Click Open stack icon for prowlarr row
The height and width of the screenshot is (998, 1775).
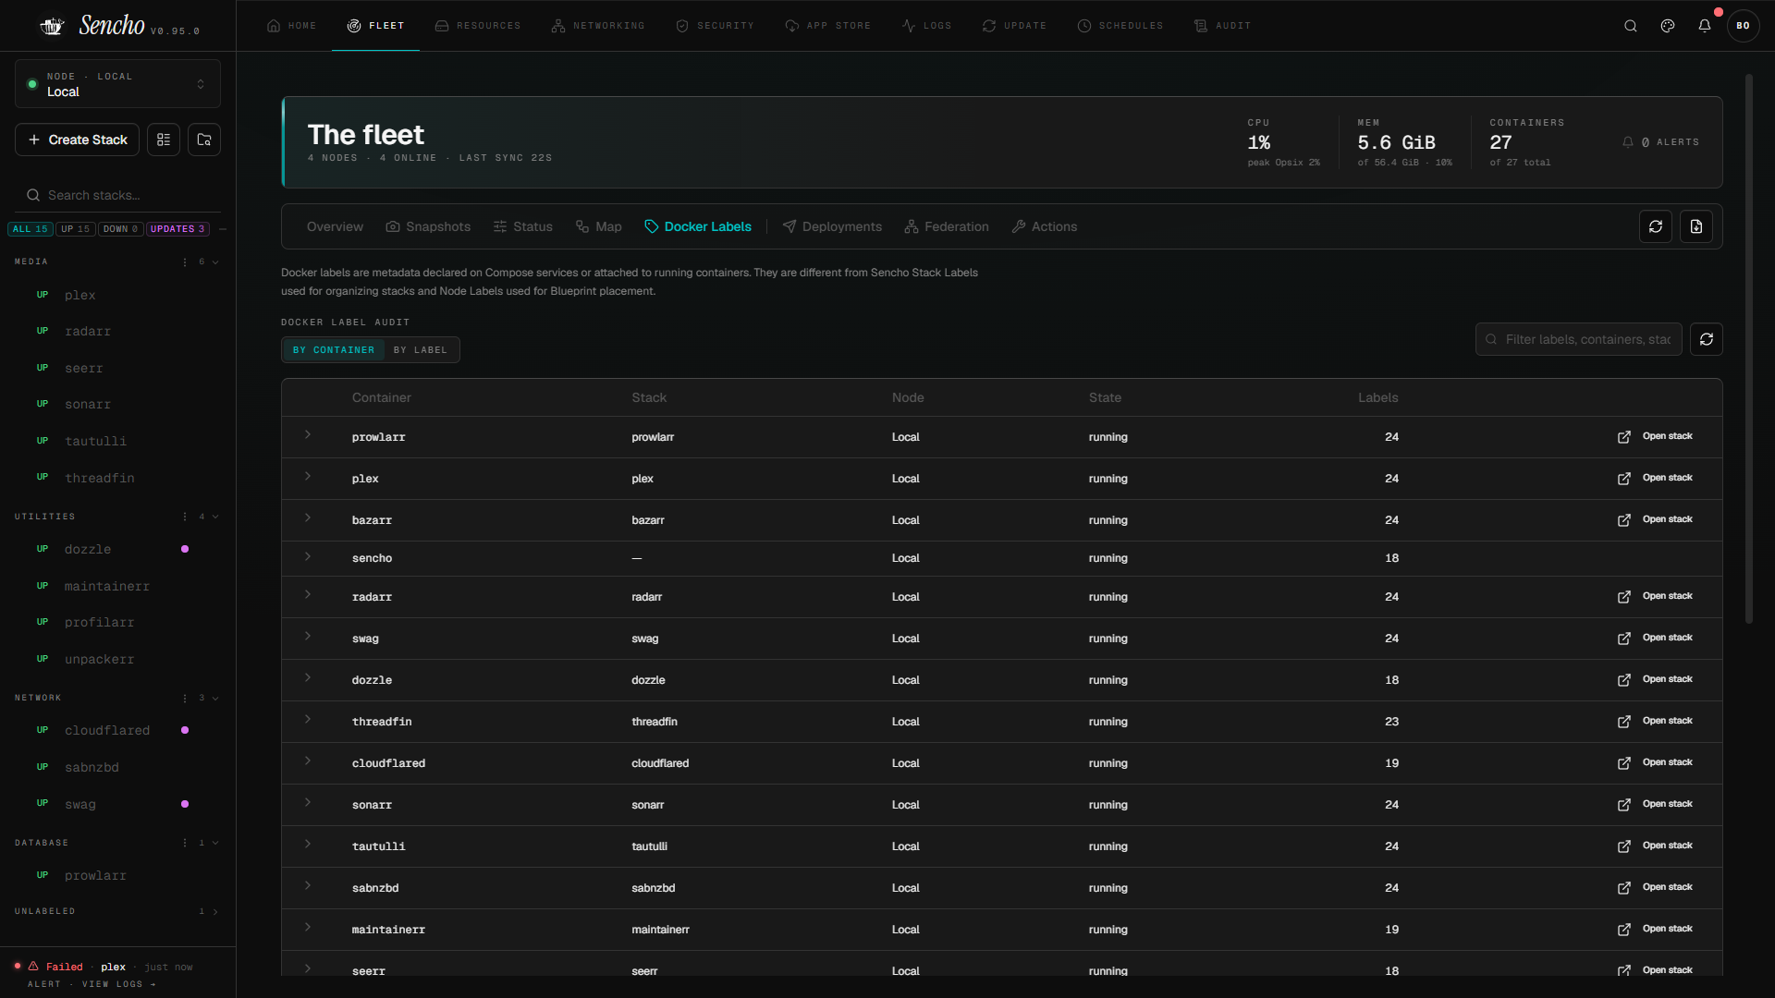coord(1624,437)
